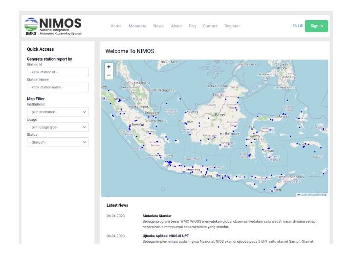Zoom out on the map

click(x=109, y=75)
